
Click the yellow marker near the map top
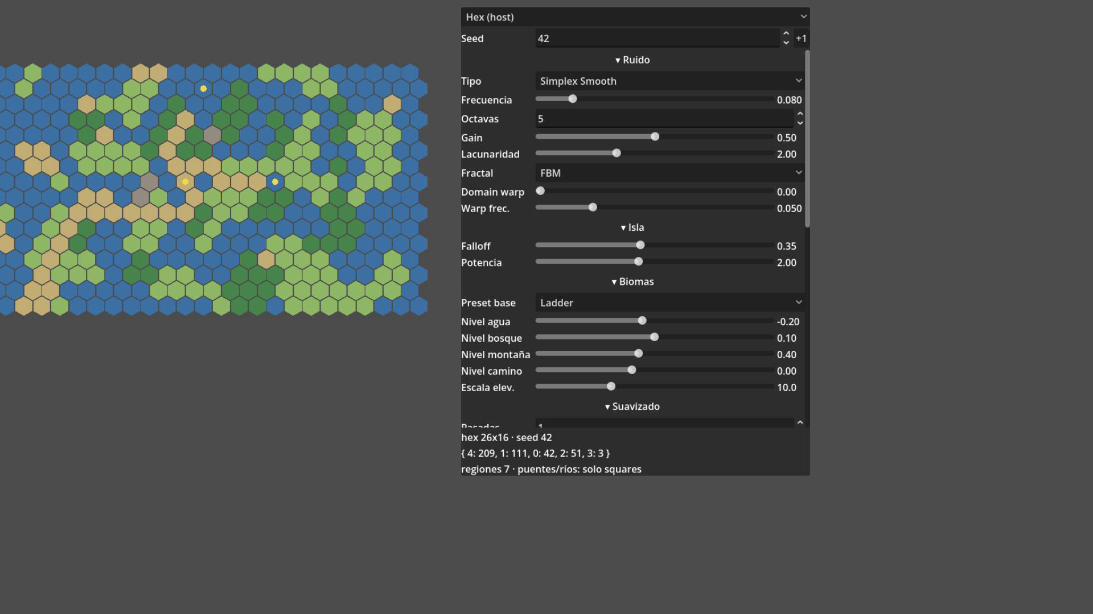203,89
